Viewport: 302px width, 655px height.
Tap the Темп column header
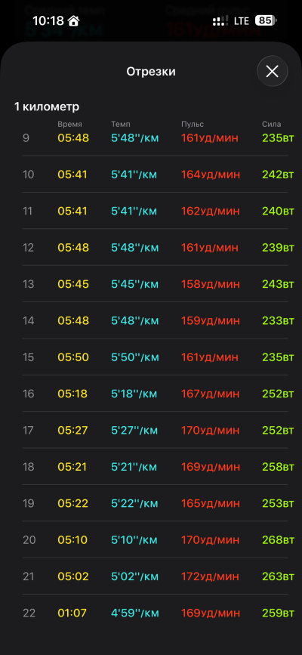[x=121, y=124]
